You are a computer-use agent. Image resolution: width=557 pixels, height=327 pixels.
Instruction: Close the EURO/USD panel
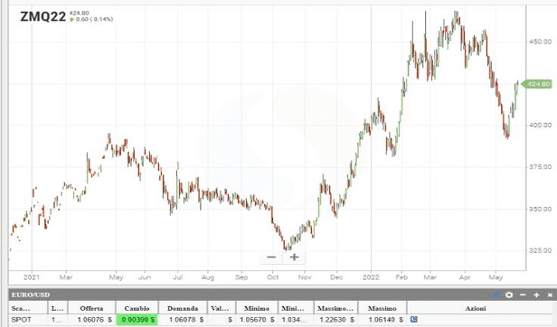coord(550,294)
